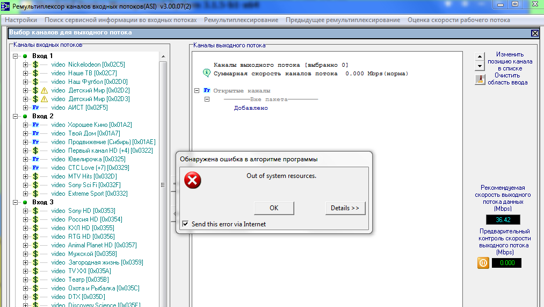Image resolution: width=544 pixels, height=307 pixels.
Task: Click the orange pause speed control icon
Action: click(x=483, y=263)
